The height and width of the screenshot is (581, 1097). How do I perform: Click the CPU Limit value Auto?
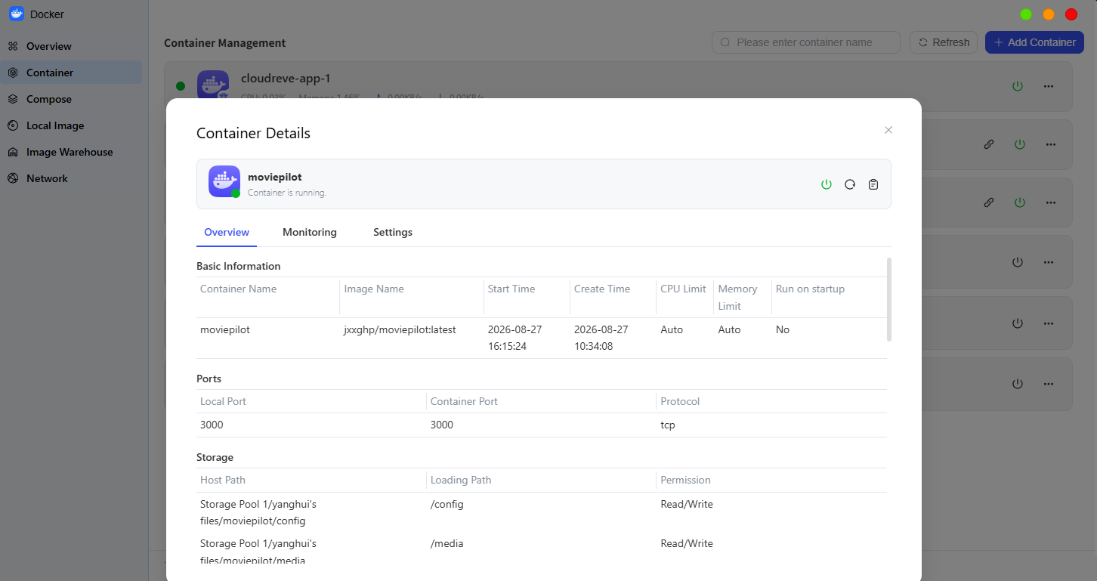pos(672,329)
